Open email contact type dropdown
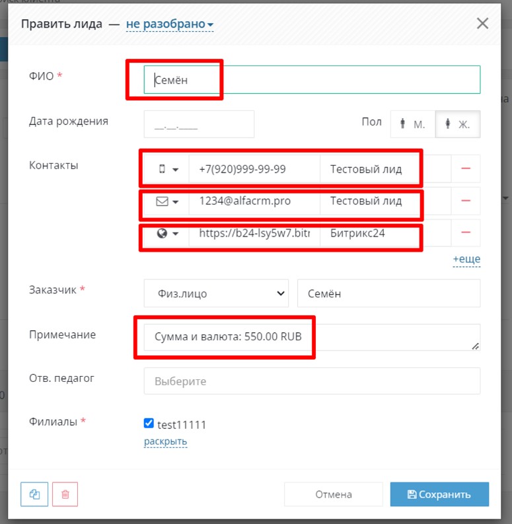 (x=166, y=202)
